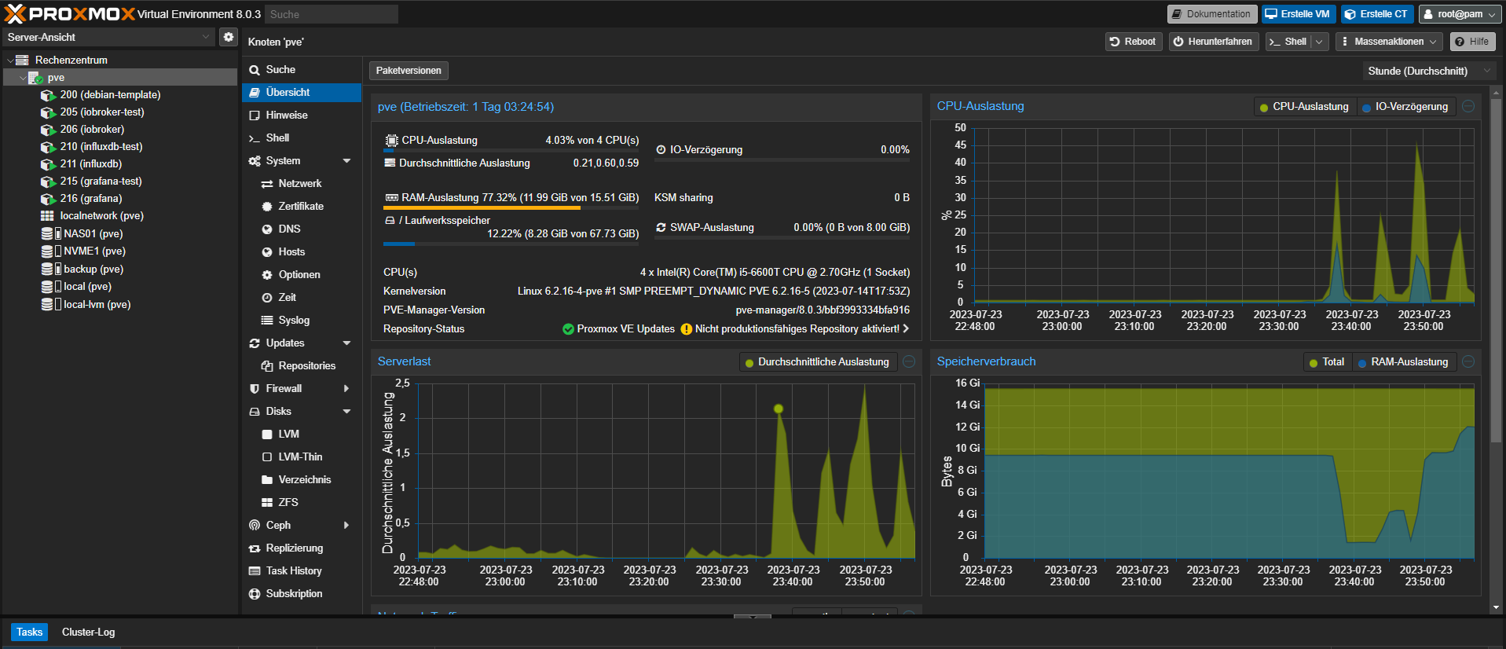
Task: Open Dokumentation
Action: [x=1211, y=14]
